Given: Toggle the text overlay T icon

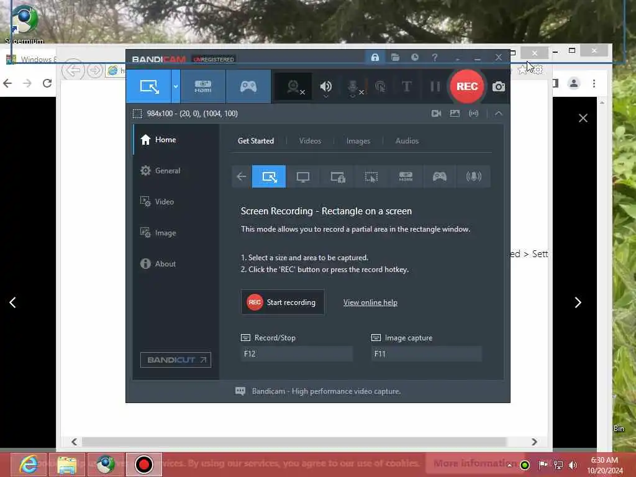Looking at the screenshot, I should point(406,86).
